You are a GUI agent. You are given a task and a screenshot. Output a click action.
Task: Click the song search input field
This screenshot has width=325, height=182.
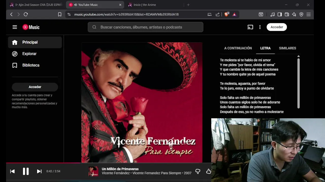(x=145, y=27)
